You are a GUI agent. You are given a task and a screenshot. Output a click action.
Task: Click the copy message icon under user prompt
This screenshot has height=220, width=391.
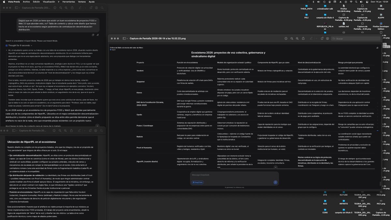coord(93,35)
